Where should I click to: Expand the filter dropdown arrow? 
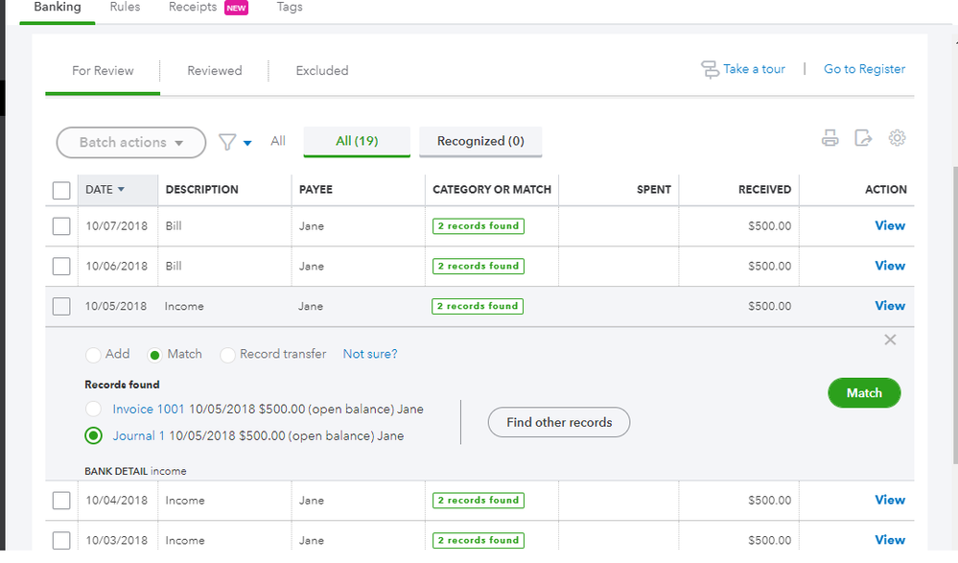[x=247, y=143]
